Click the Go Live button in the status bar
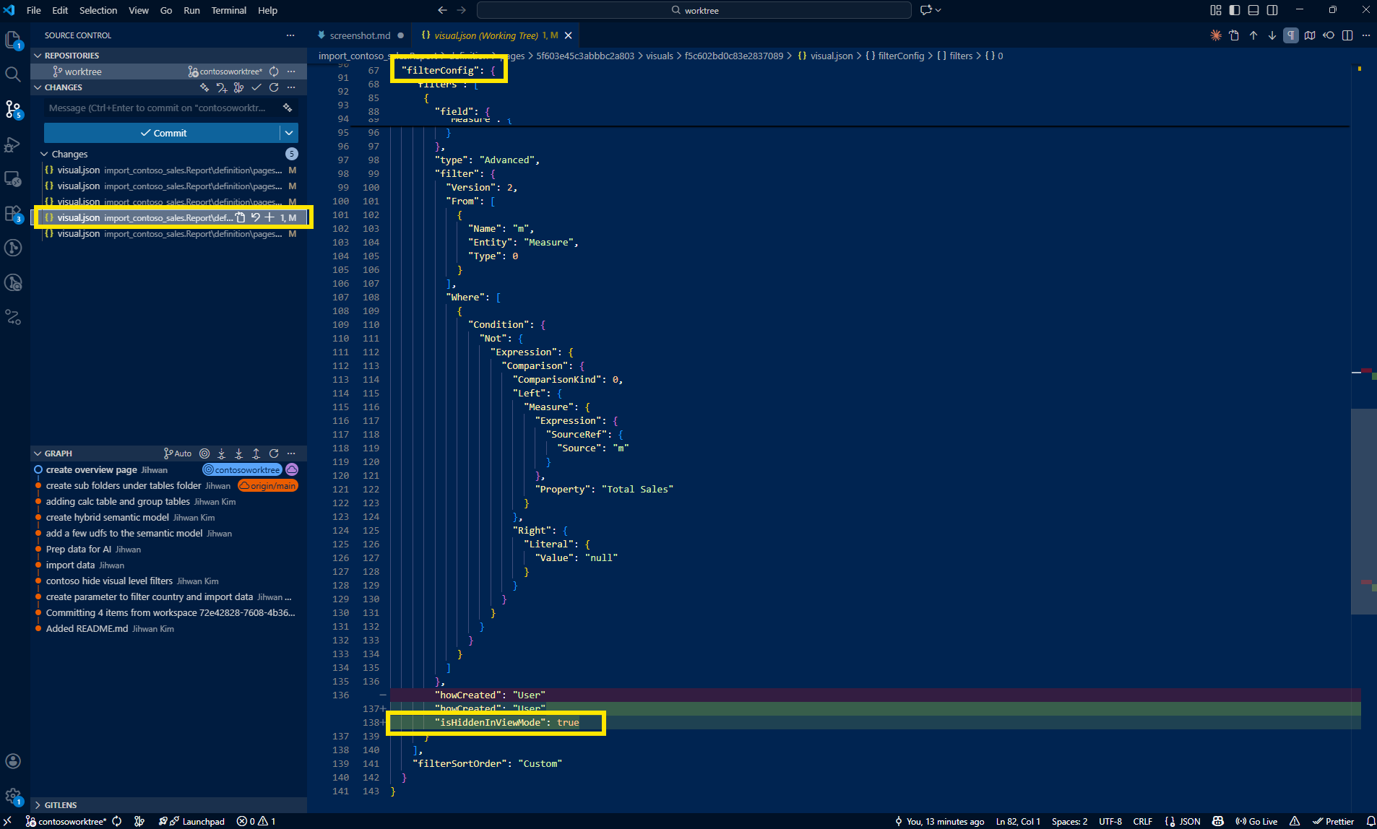 tap(1256, 821)
